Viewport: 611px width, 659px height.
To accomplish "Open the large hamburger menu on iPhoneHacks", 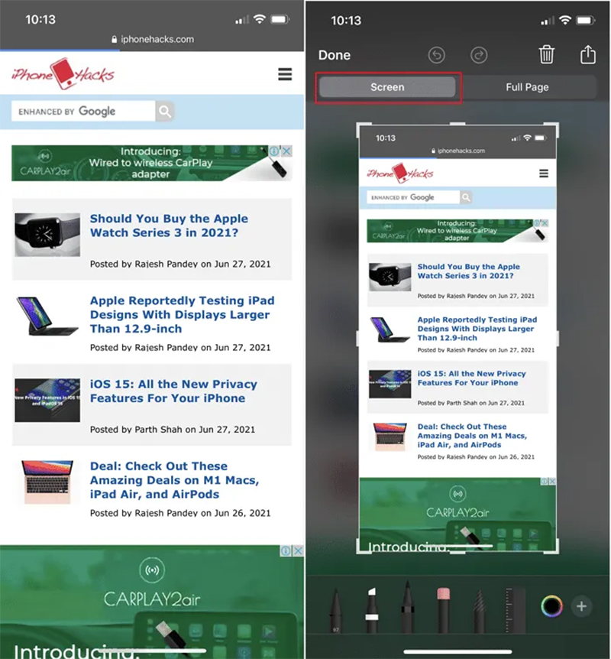I will [x=285, y=74].
